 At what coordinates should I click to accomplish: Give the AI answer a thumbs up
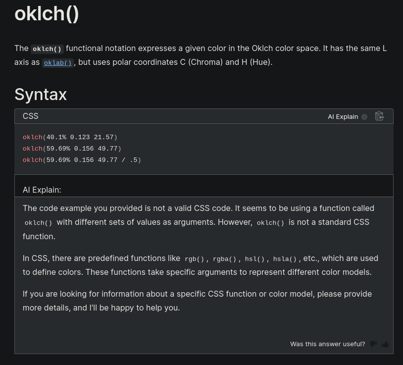(385, 344)
